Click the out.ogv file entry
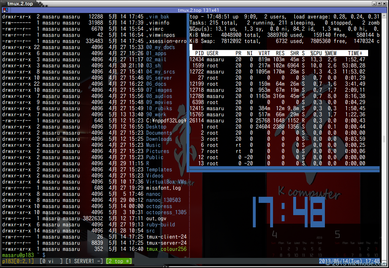The image size is (389, 268). (156, 218)
